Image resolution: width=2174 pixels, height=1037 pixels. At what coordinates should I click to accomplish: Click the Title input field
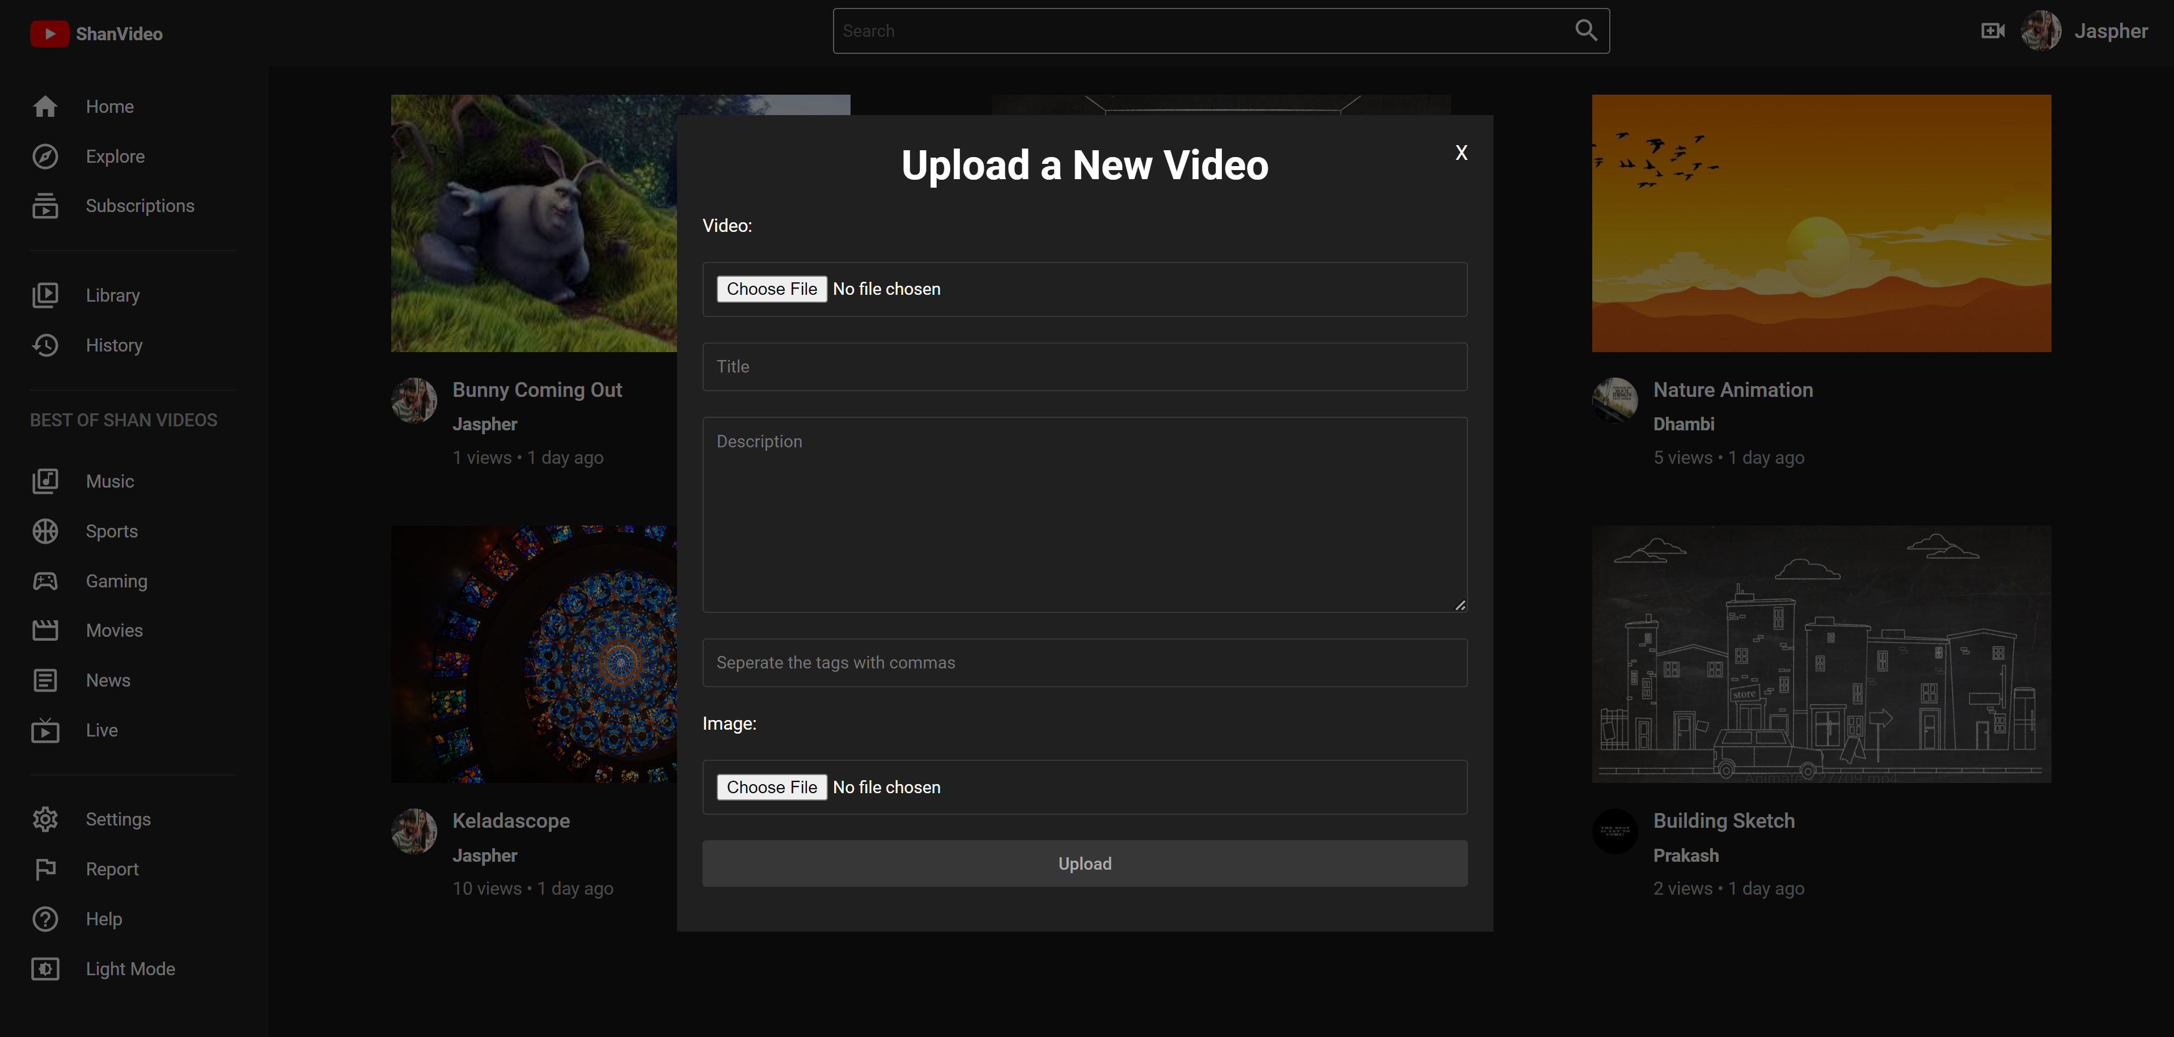(1084, 366)
